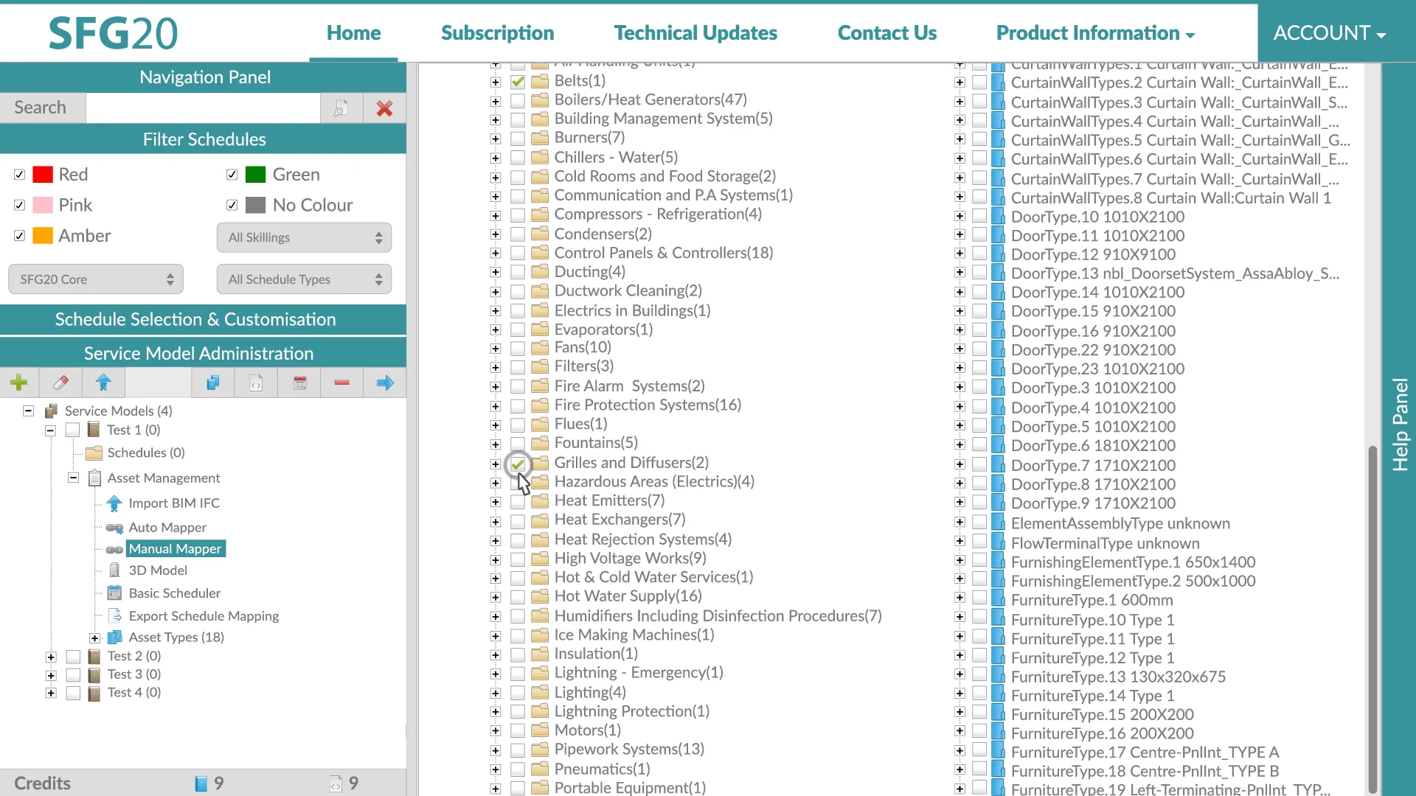The width and height of the screenshot is (1416, 796).
Task: Click the document search icon beside the search field
Action: 340,108
